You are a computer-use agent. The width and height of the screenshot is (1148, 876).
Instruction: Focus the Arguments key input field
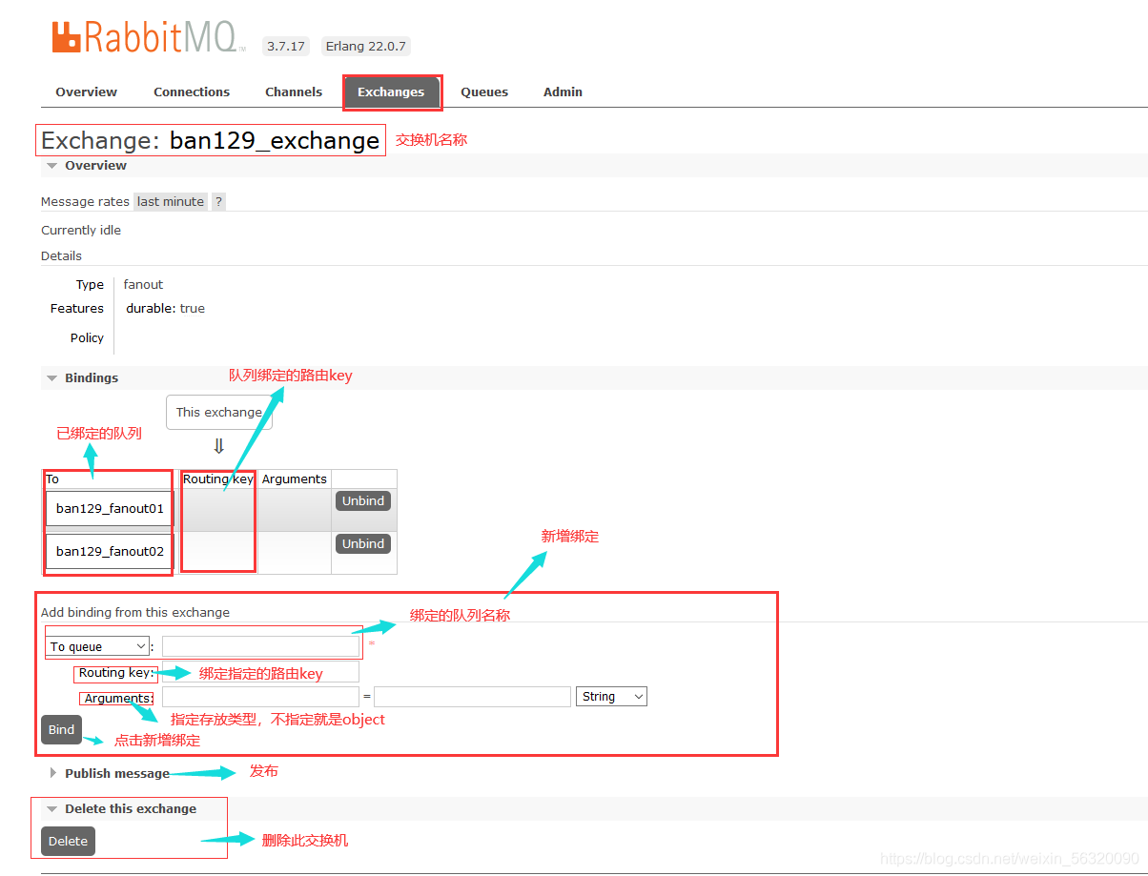tap(260, 697)
